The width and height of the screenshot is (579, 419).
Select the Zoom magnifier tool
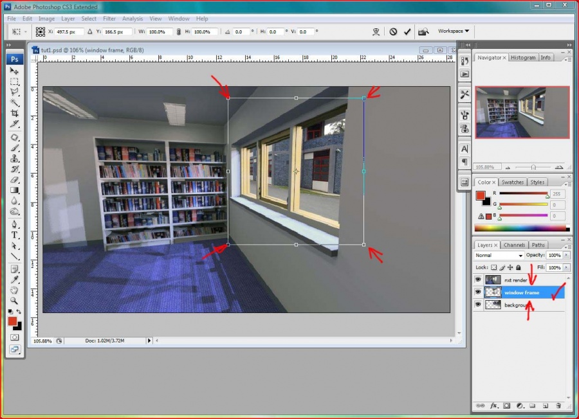15,300
